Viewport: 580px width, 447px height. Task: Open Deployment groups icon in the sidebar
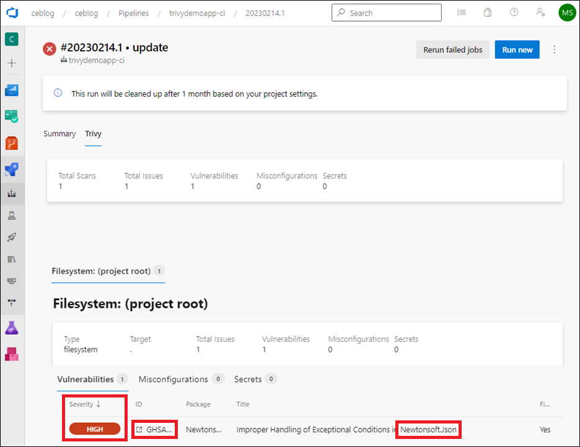coord(12,303)
